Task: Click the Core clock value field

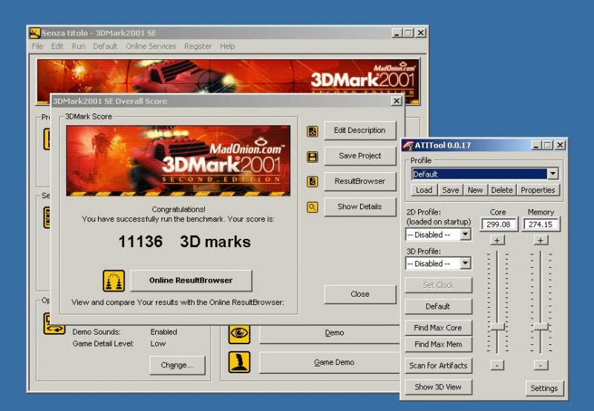Action: tap(498, 225)
